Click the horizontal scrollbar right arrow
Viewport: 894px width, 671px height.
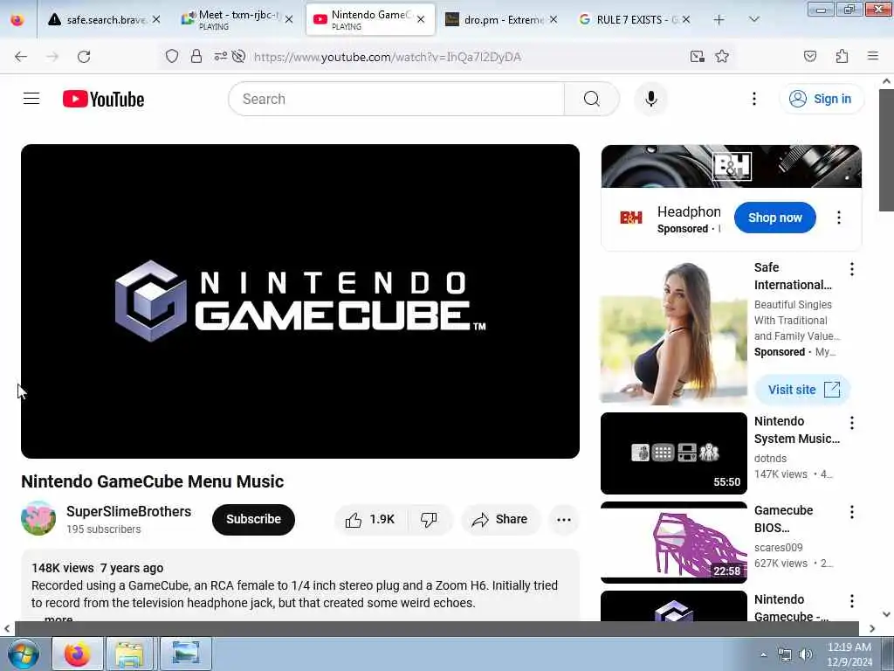[872, 628]
